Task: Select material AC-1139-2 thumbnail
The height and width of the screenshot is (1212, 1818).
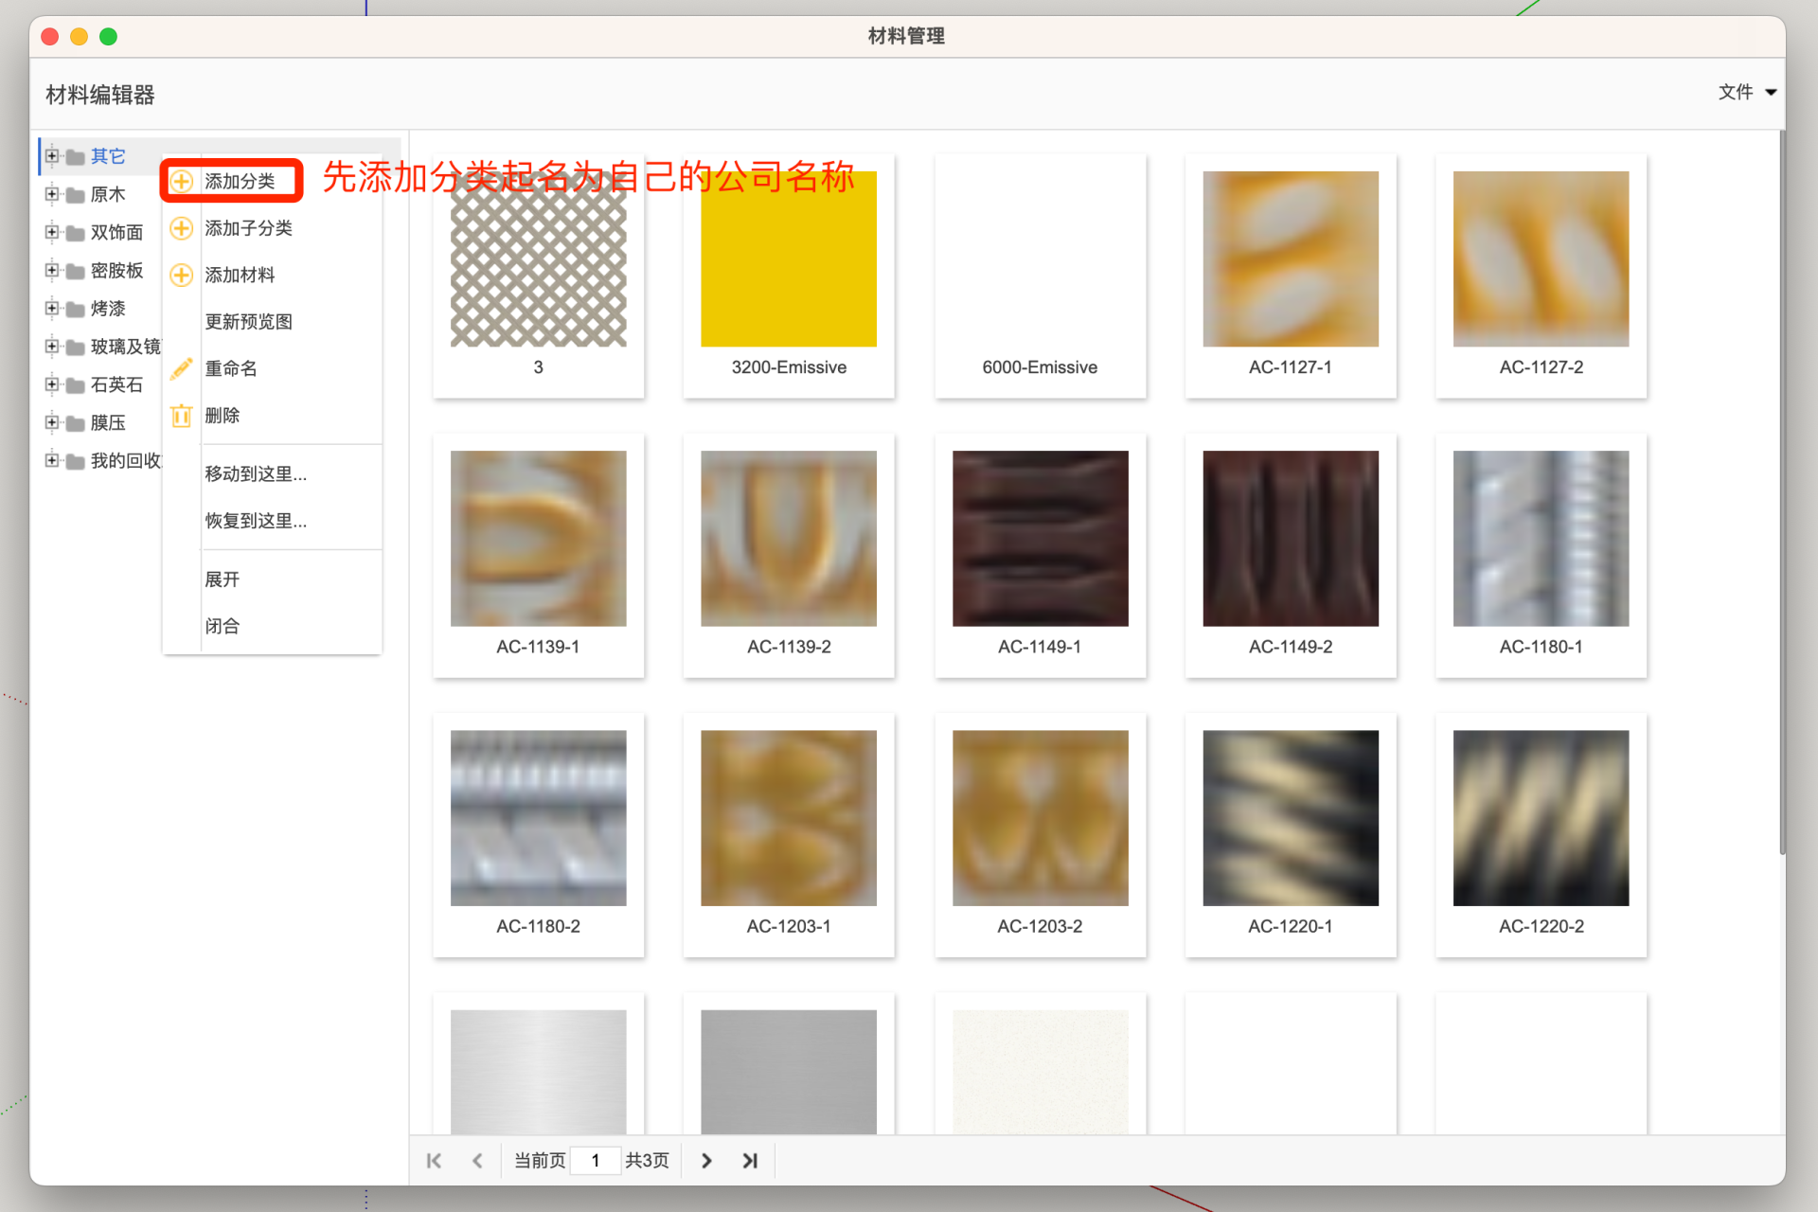Action: coord(789,538)
